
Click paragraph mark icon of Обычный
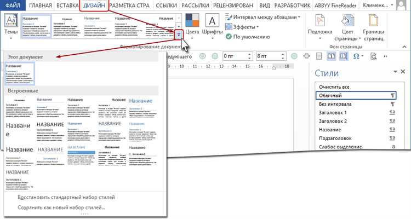click(392, 96)
